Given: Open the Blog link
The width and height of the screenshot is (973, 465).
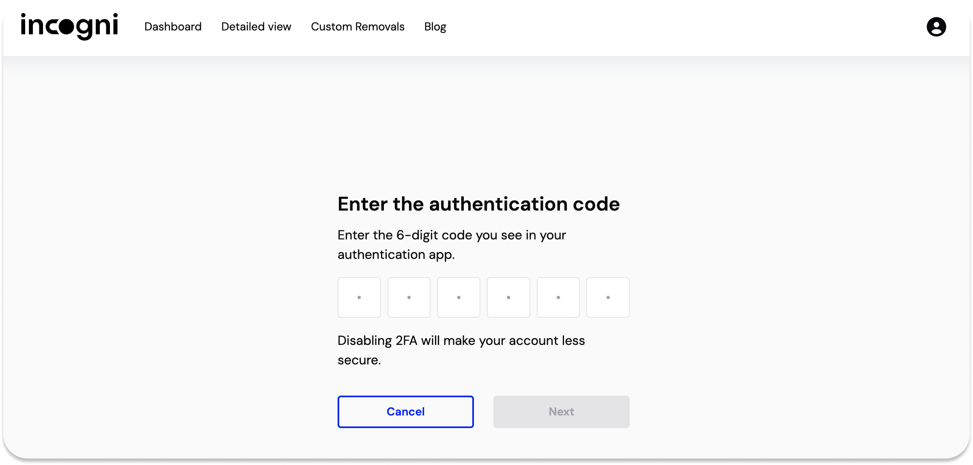Looking at the screenshot, I should pos(435,27).
